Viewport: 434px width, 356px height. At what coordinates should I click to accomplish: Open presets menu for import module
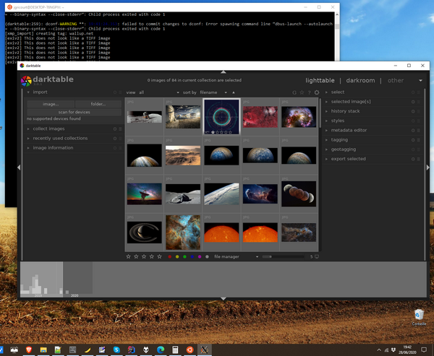click(x=120, y=92)
